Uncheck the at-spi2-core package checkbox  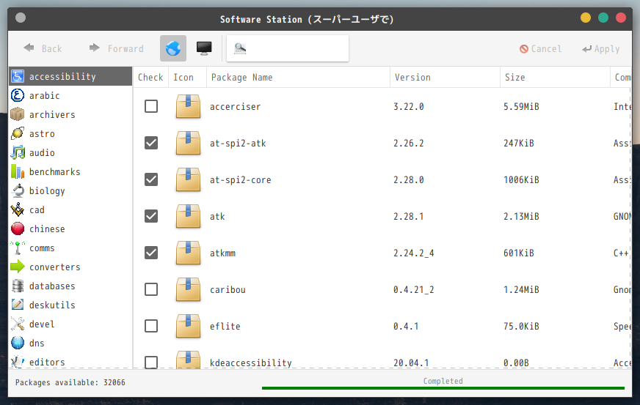pos(151,179)
